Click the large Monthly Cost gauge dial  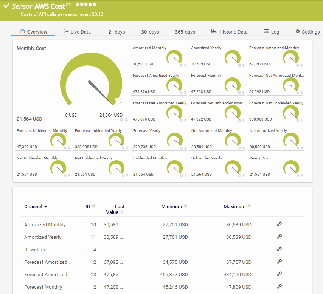91,81
